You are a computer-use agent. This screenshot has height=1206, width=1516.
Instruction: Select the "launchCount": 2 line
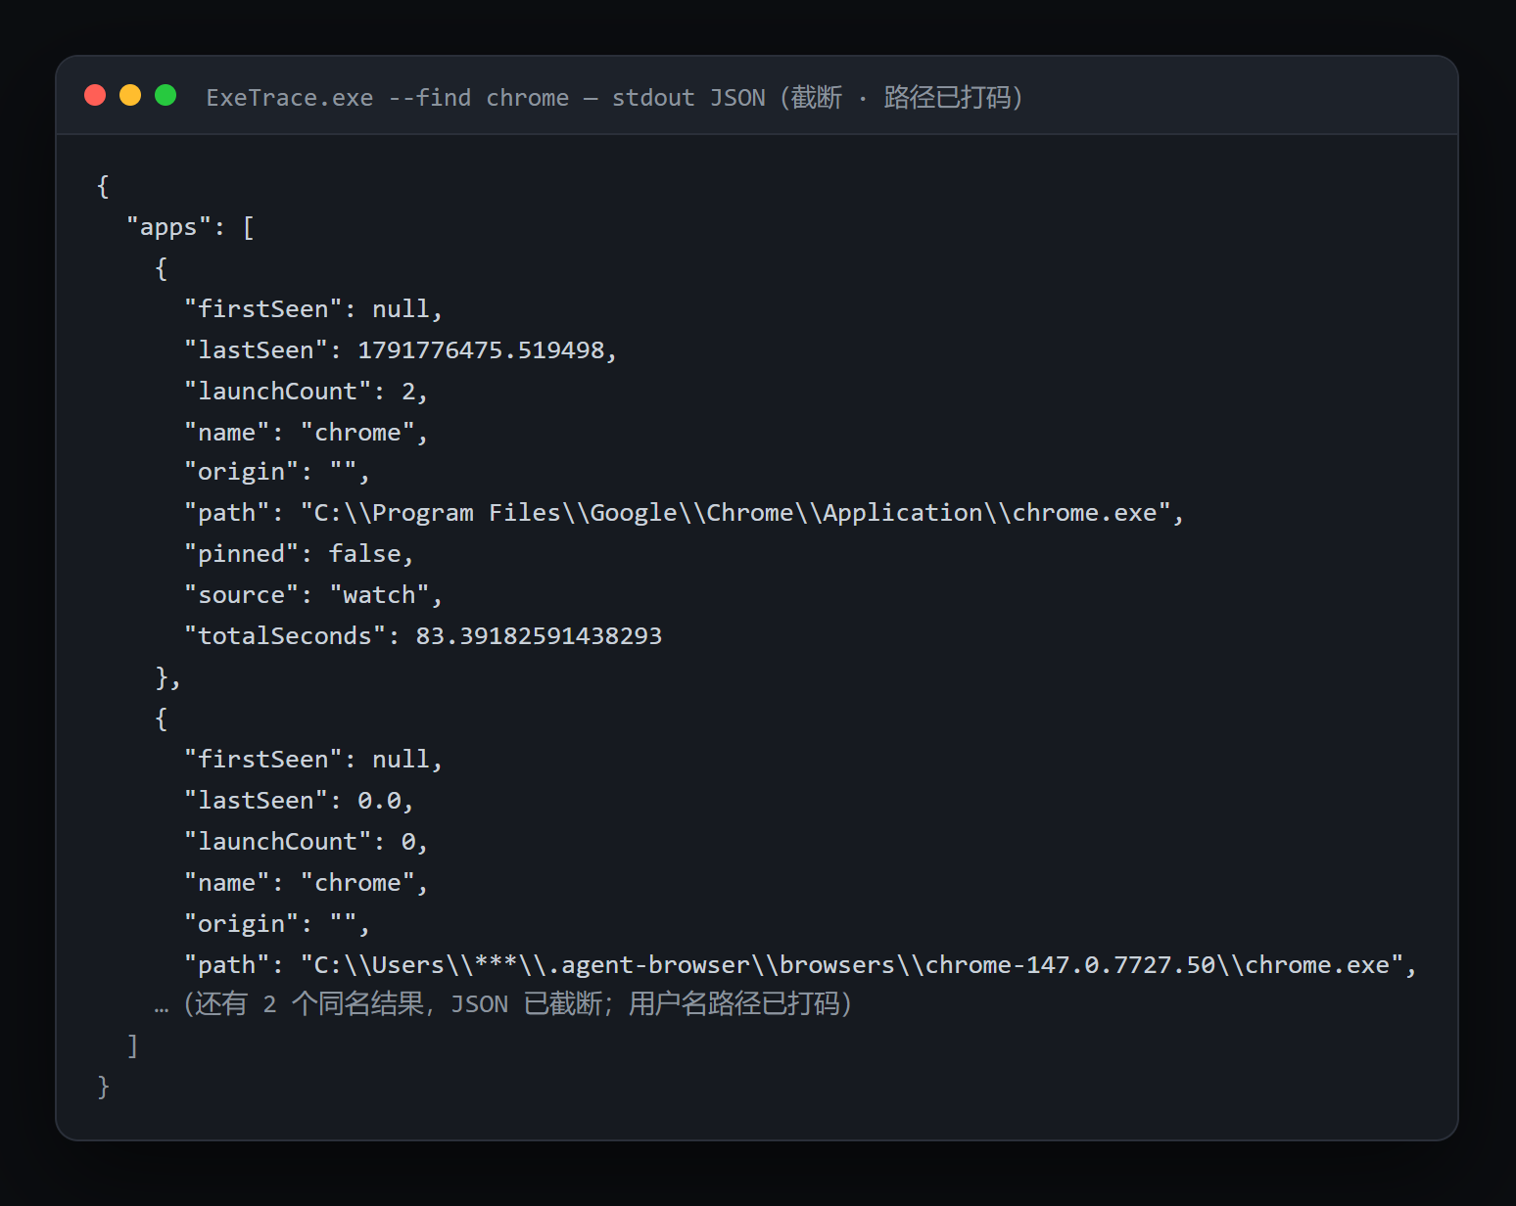click(x=306, y=392)
